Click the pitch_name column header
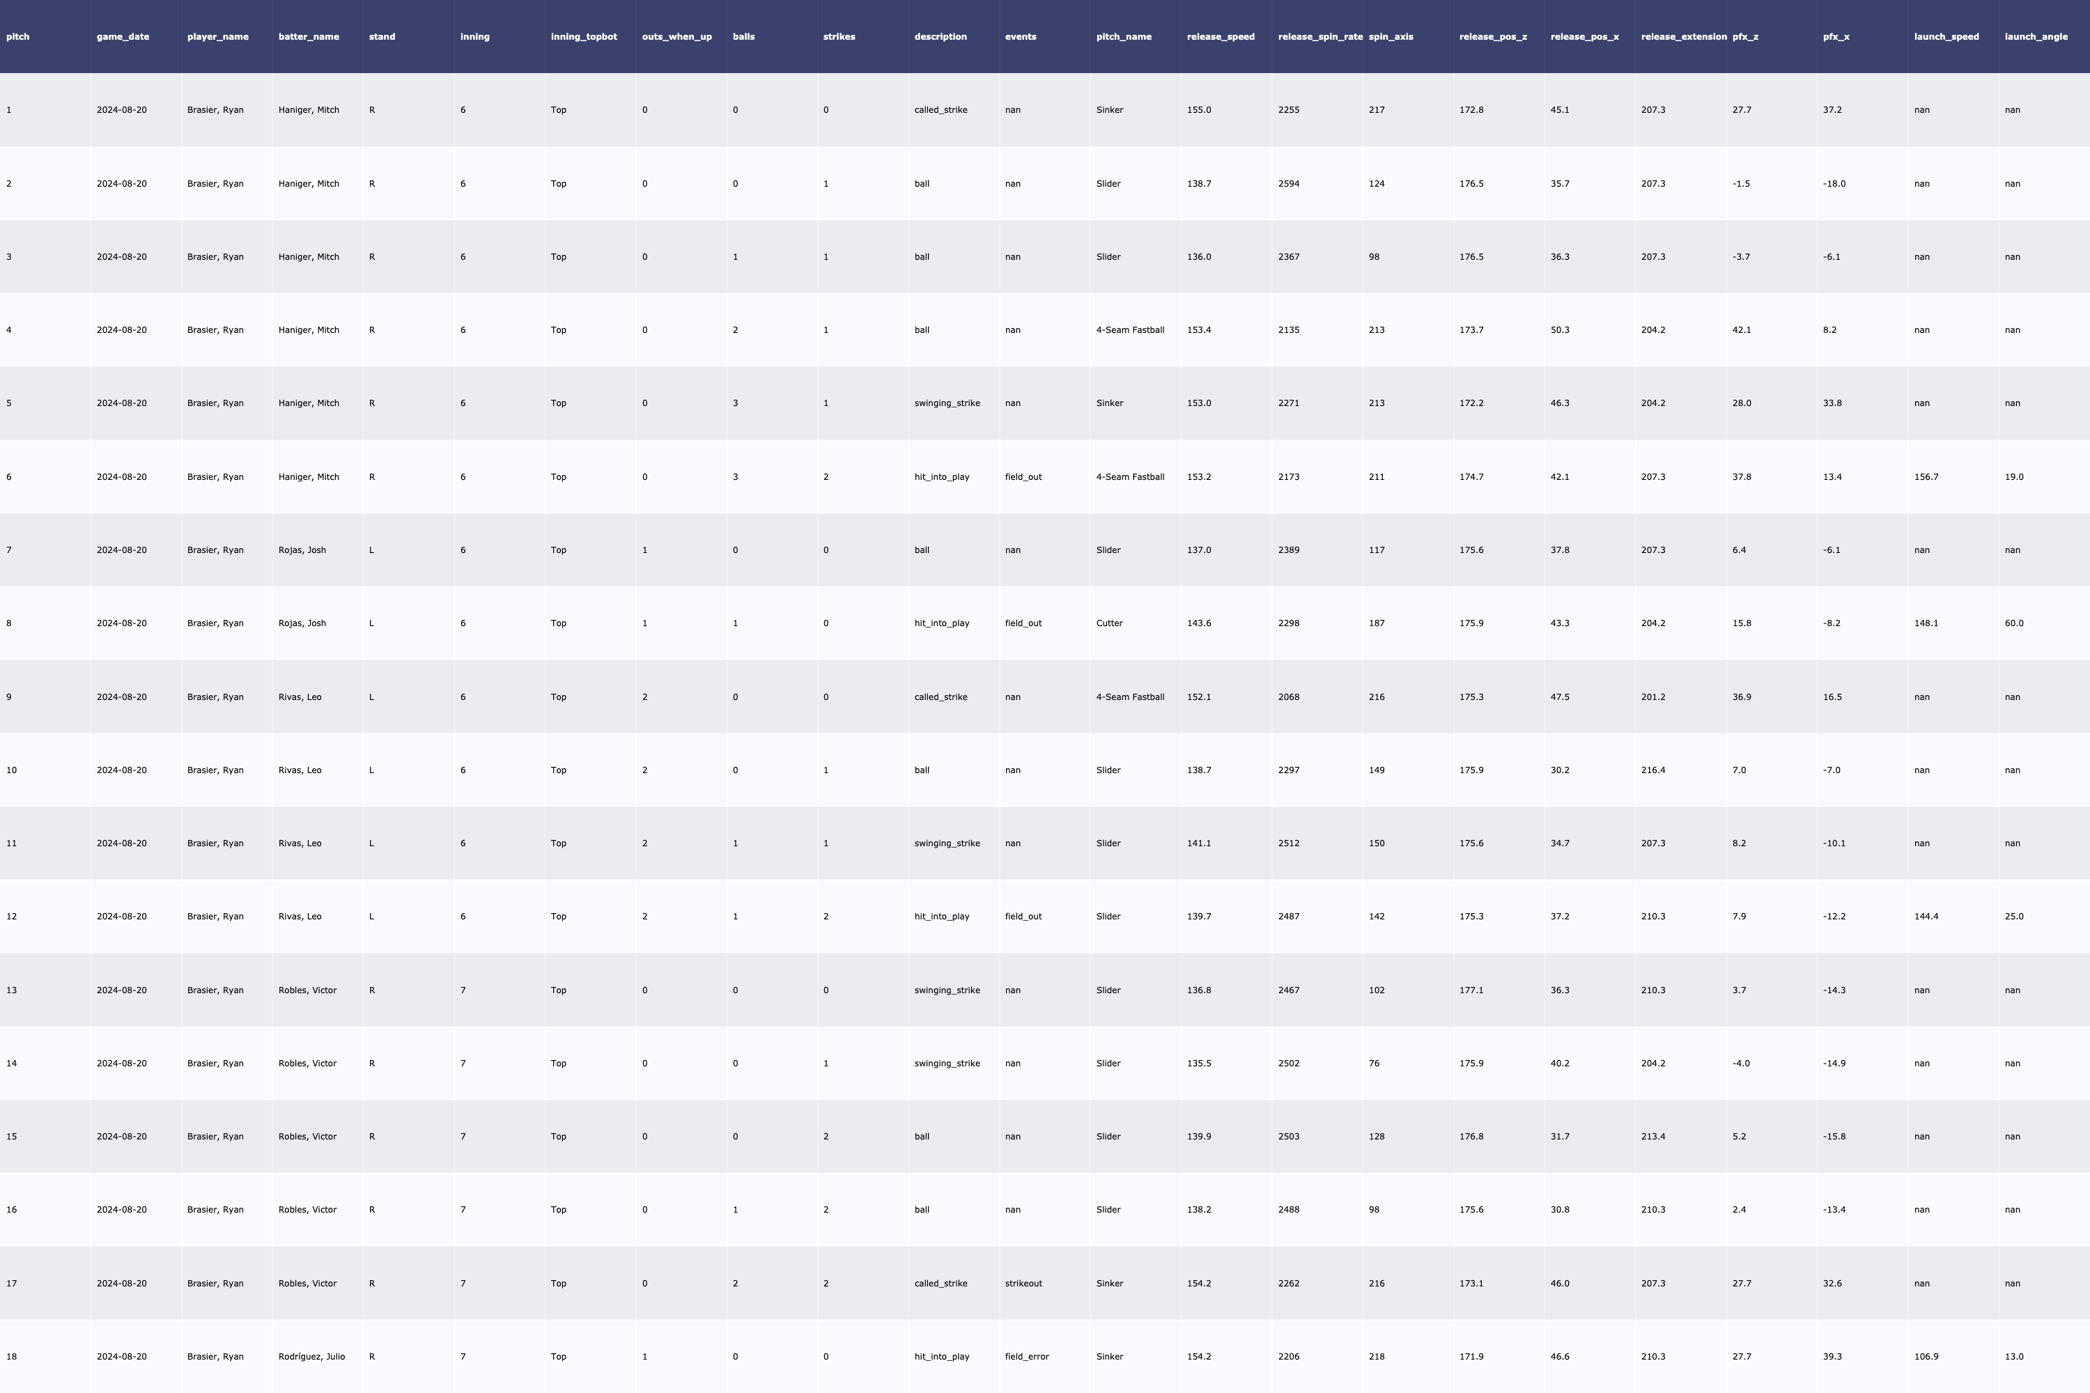 (1123, 36)
